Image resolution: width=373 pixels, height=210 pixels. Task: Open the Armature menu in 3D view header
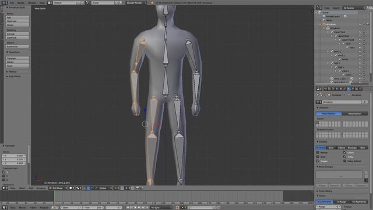41,188
